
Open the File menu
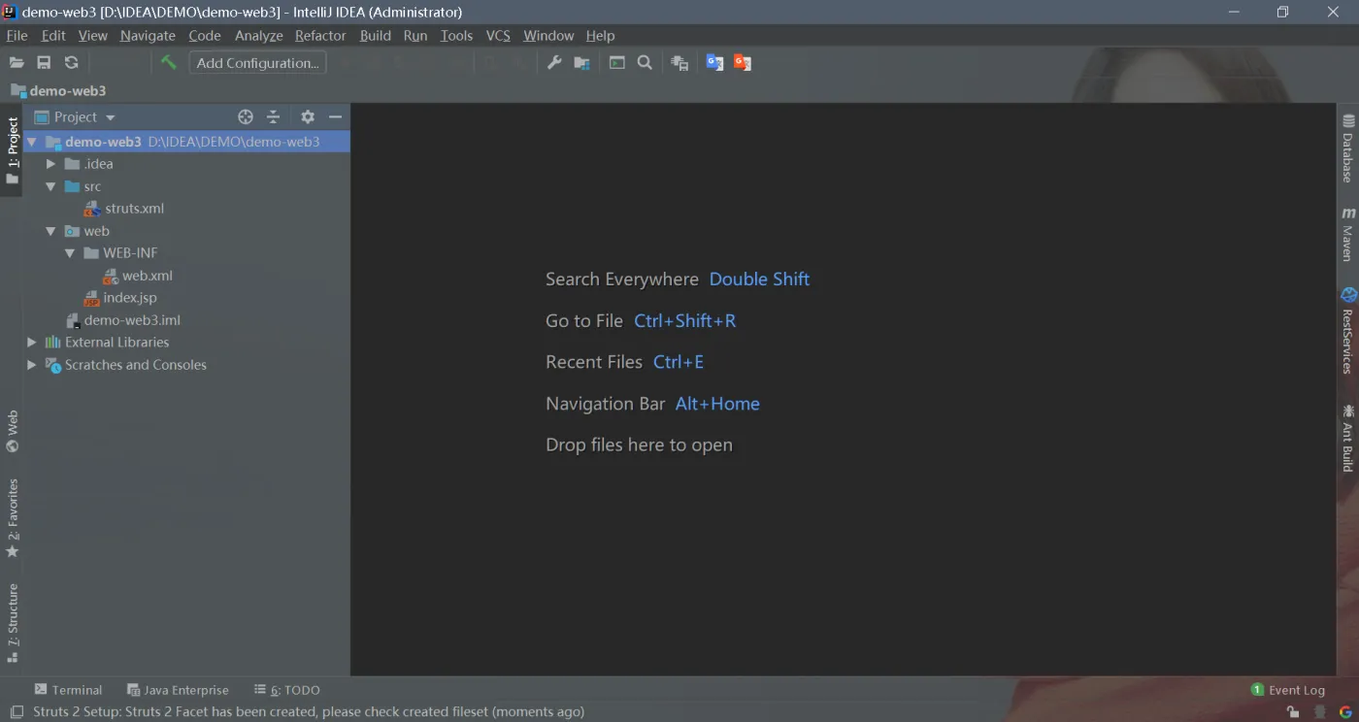tap(17, 36)
